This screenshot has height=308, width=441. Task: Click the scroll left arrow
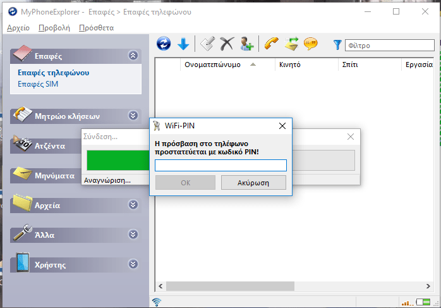[x=160, y=286]
